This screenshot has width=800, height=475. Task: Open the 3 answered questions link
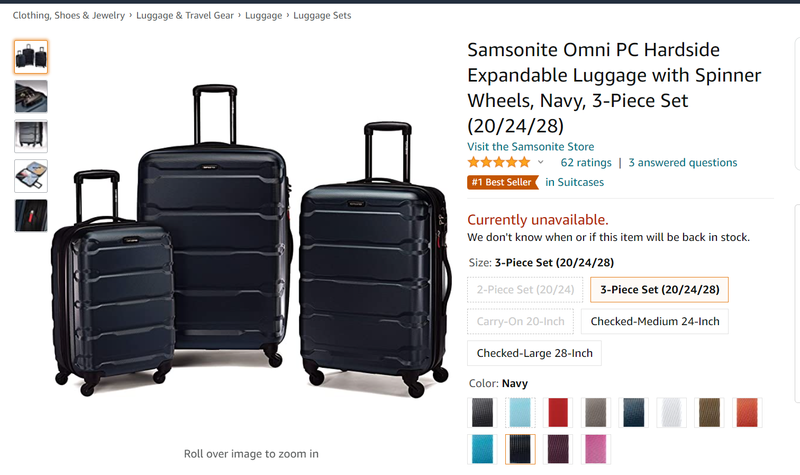click(683, 163)
